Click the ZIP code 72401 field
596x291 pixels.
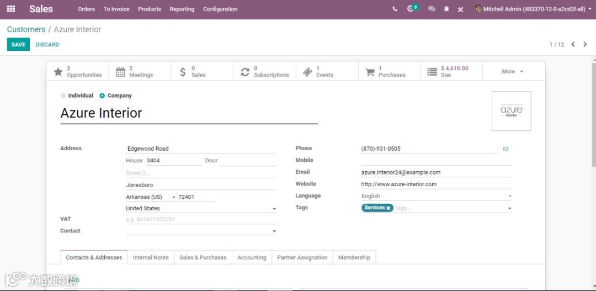[197, 197]
